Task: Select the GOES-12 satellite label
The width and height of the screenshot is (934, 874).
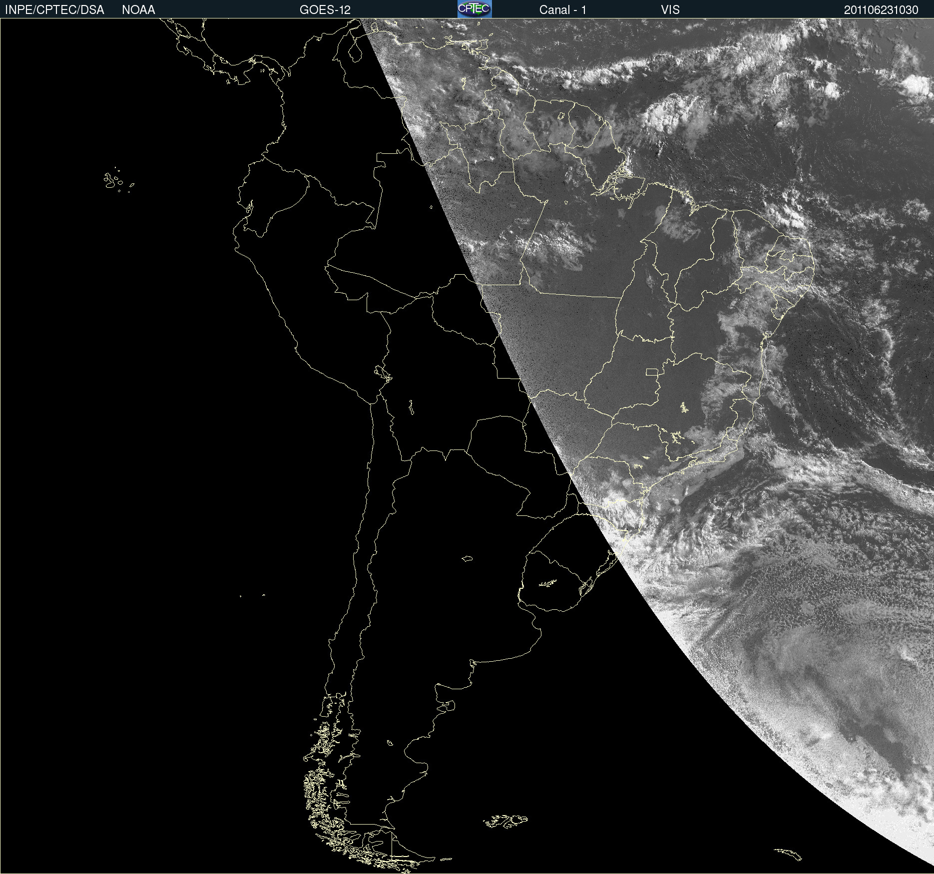Action: pos(325,10)
